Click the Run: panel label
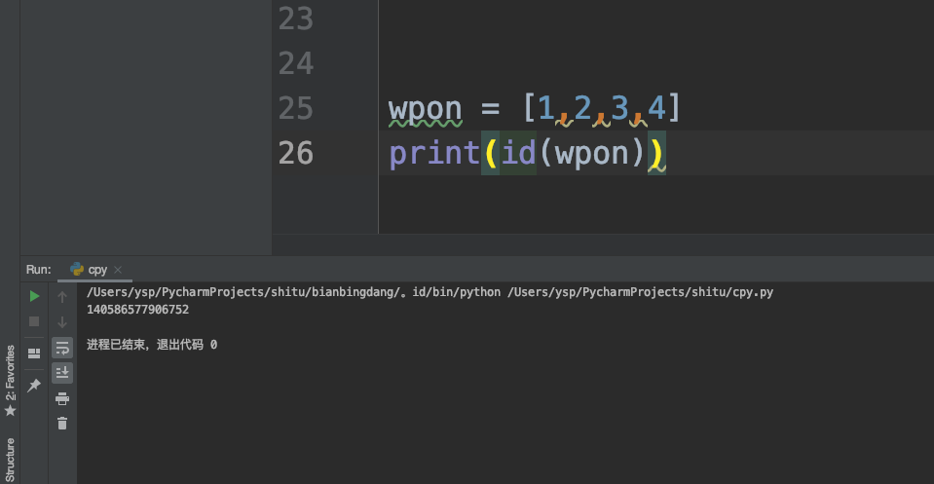Image resolution: width=934 pixels, height=484 pixels. 39,270
